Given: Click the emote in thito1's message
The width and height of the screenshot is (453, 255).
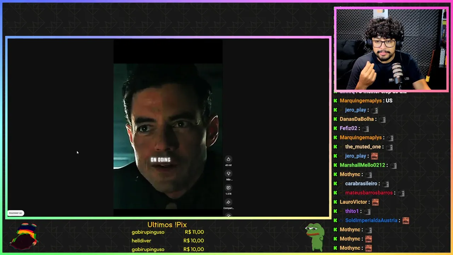Looking at the screenshot, I should [x=367, y=211].
